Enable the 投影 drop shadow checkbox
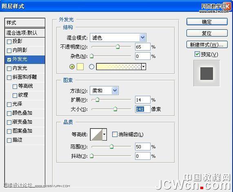 (9, 42)
